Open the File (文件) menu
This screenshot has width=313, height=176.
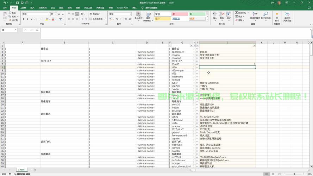coord(5,8)
